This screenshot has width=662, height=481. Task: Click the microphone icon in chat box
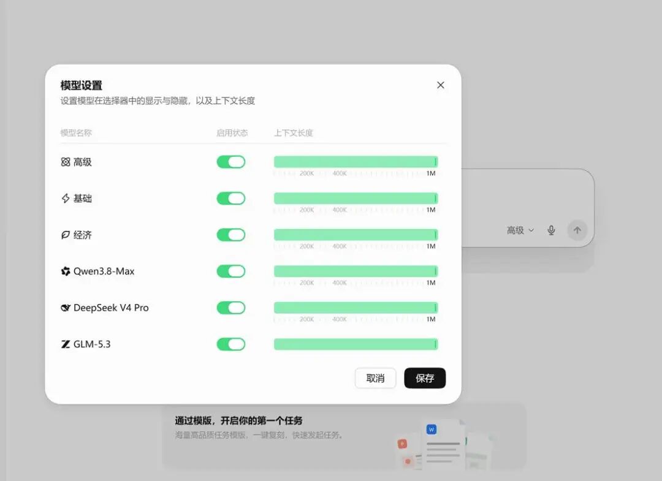point(551,230)
